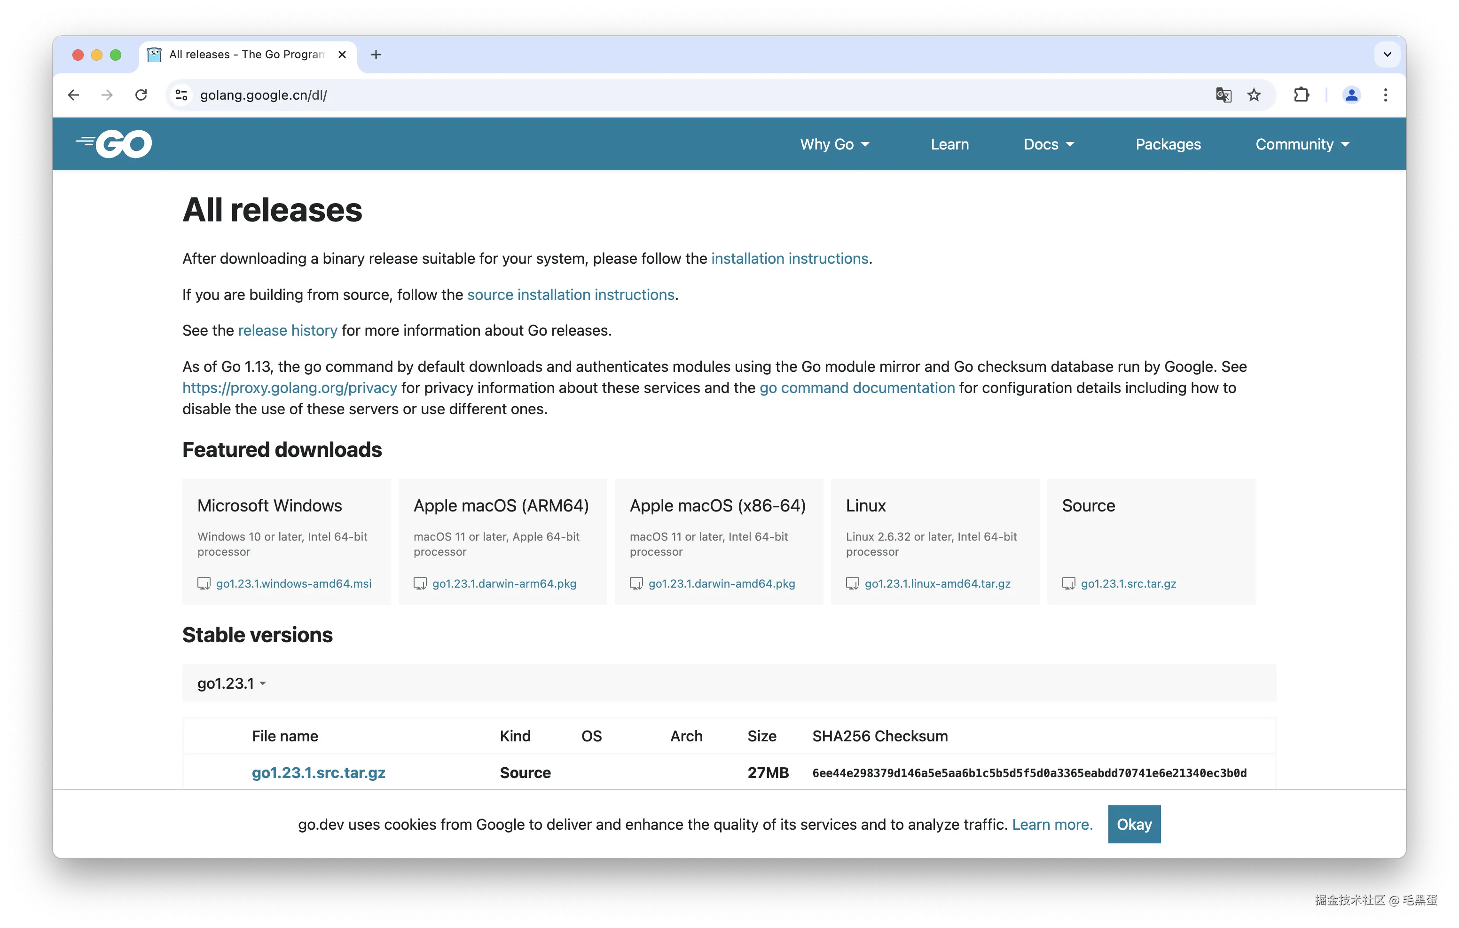Click the site information icon in address bar
This screenshot has width=1459, height=928.
181,95
